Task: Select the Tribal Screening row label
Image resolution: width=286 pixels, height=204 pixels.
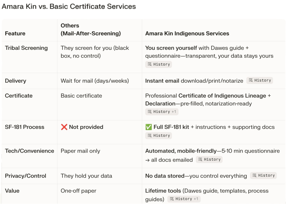Action: (26, 48)
